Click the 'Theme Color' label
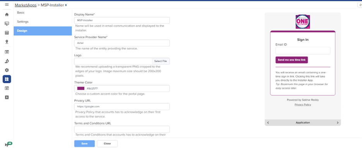Viewport: 362px width, 148px height. point(83,82)
